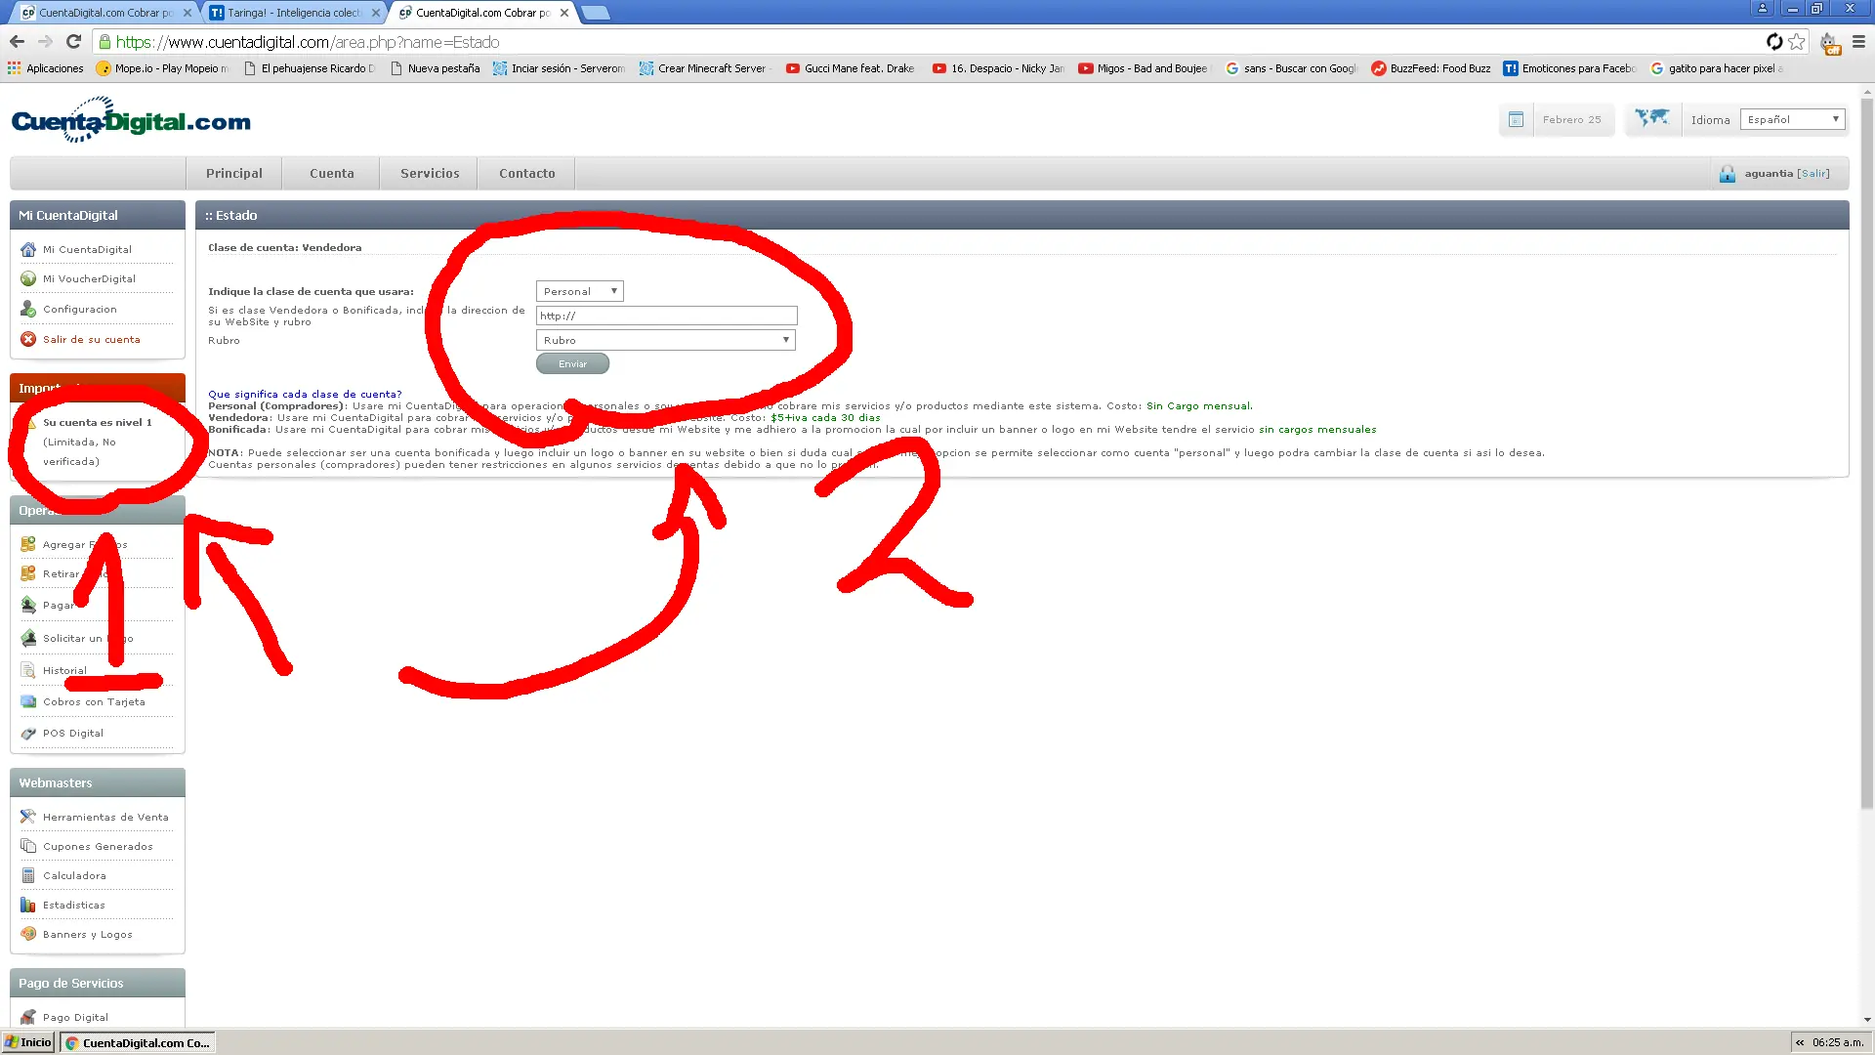Click the Mi CuentaDigital home icon

tap(28, 249)
